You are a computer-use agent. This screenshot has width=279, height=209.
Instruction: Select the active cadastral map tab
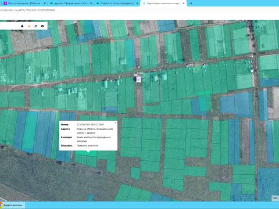point(163,3)
